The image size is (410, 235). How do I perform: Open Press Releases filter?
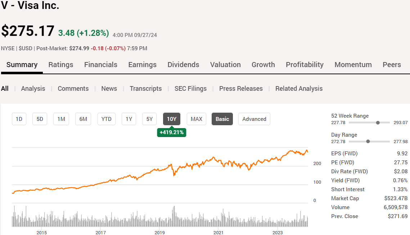click(241, 89)
